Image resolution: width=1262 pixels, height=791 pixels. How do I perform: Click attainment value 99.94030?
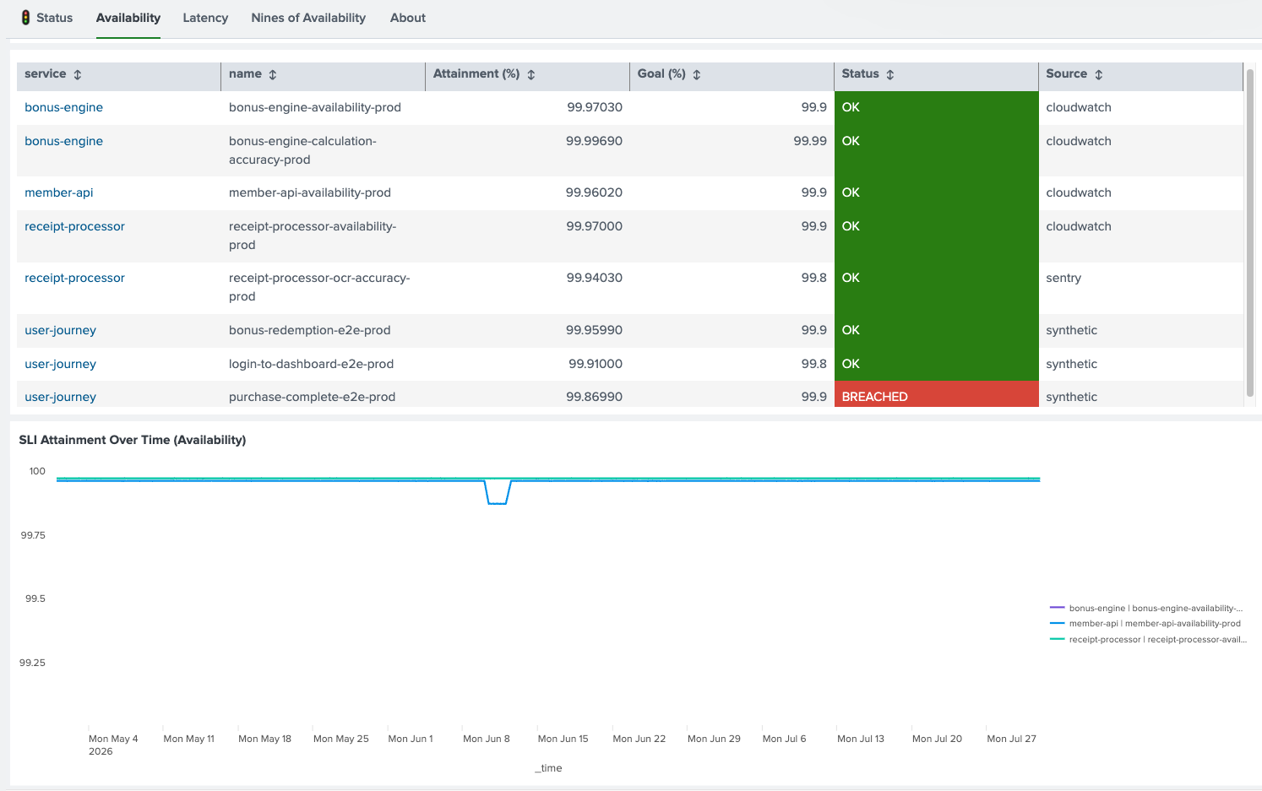pyautogui.click(x=594, y=278)
